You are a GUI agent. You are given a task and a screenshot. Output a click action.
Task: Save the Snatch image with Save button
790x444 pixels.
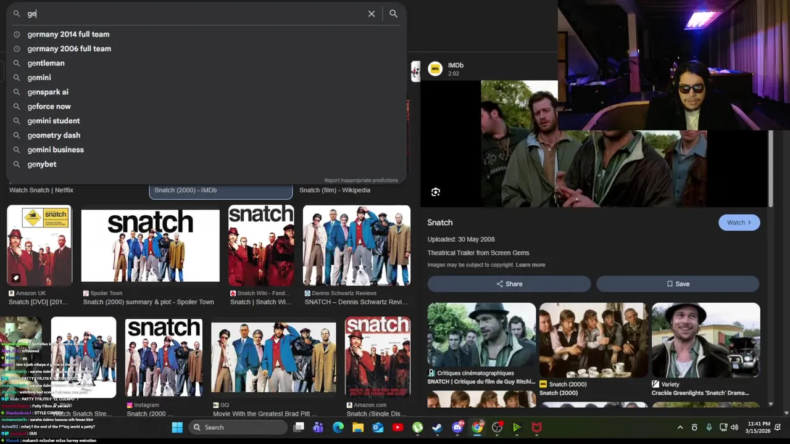coord(678,284)
